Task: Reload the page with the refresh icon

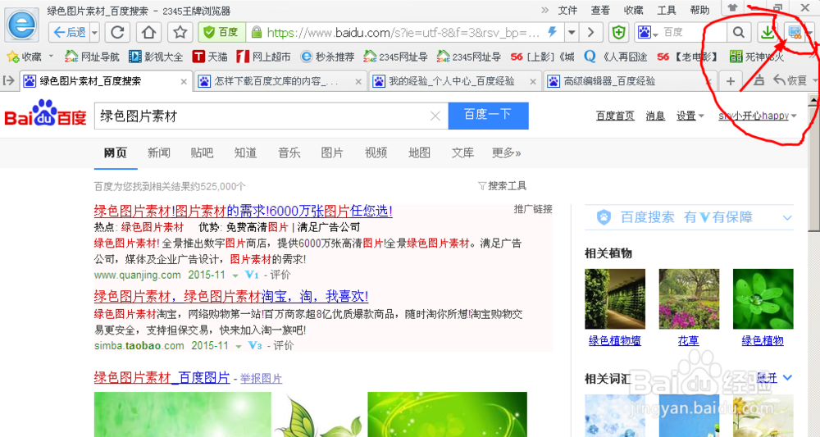Action: click(x=117, y=33)
